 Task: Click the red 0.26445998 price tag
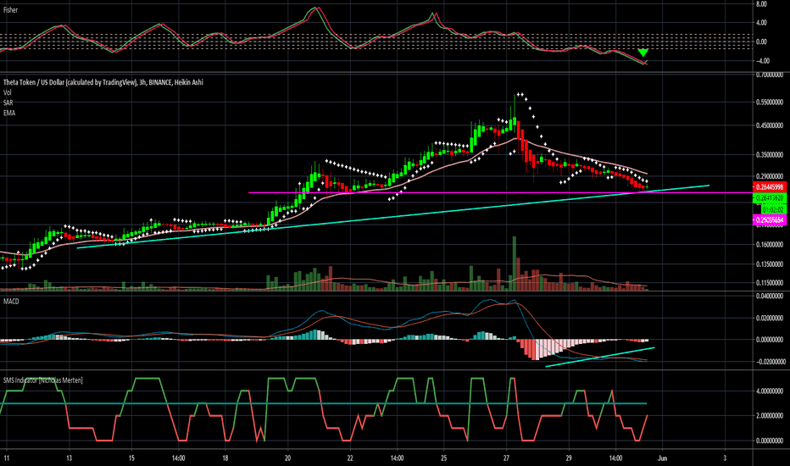pyautogui.click(x=770, y=187)
